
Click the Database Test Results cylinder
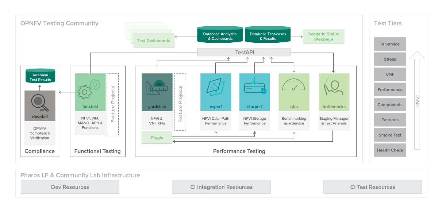coord(40,76)
